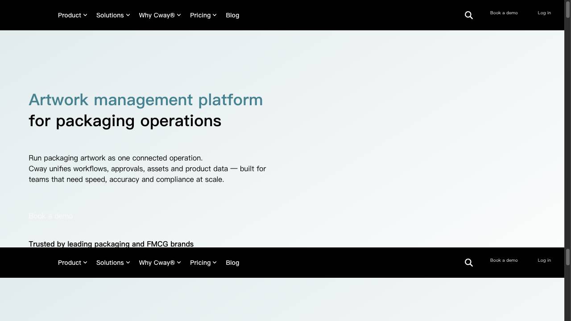This screenshot has width=571, height=321.
Task: Click Log in in the lower navigation bar
Action: tap(544, 260)
